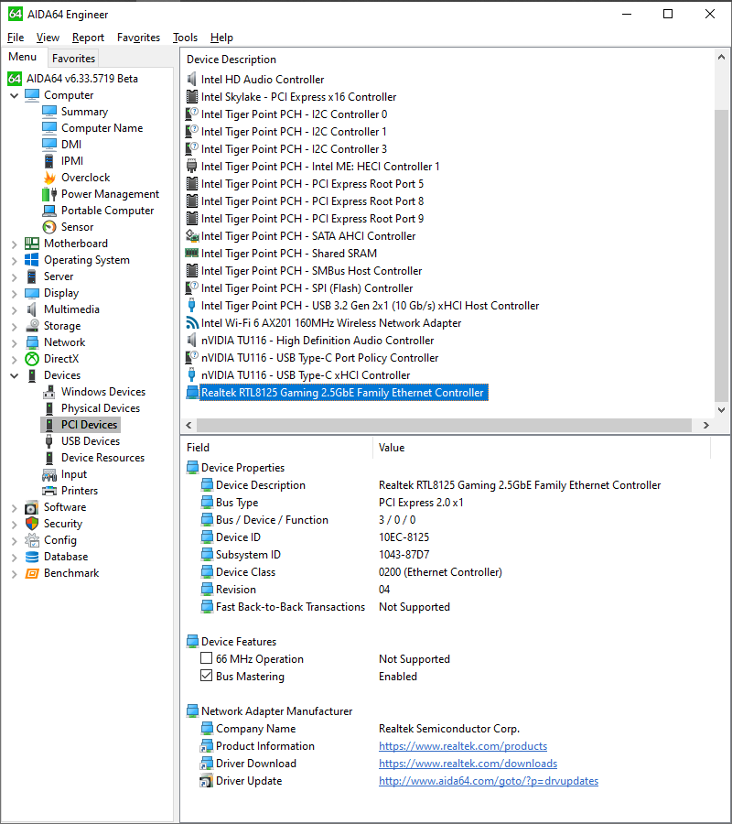Select nVIDIA TU116 - USB Type-C xHCI Controller
The height and width of the screenshot is (824, 732).
click(x=306, y=375)
